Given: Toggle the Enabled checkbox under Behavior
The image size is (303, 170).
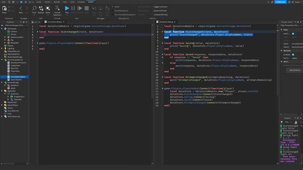Looking at the screenshot, I should pos(293,55).
